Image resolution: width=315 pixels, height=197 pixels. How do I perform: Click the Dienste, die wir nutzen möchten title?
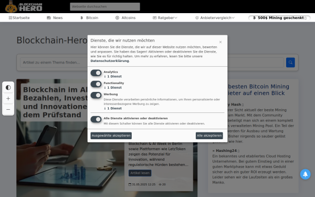122,40
